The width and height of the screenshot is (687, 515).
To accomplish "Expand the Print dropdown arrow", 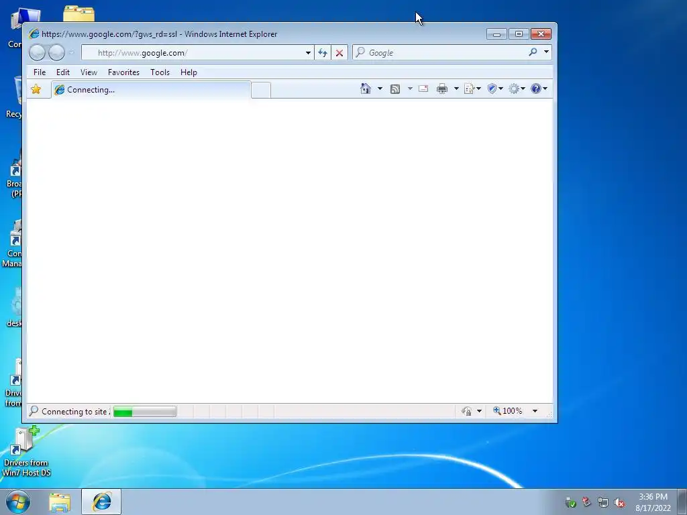I will tap(456, 89).
